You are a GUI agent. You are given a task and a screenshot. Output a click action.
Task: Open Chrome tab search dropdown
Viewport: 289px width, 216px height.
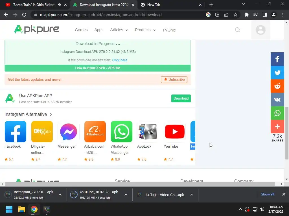click(x=244, y=4)
